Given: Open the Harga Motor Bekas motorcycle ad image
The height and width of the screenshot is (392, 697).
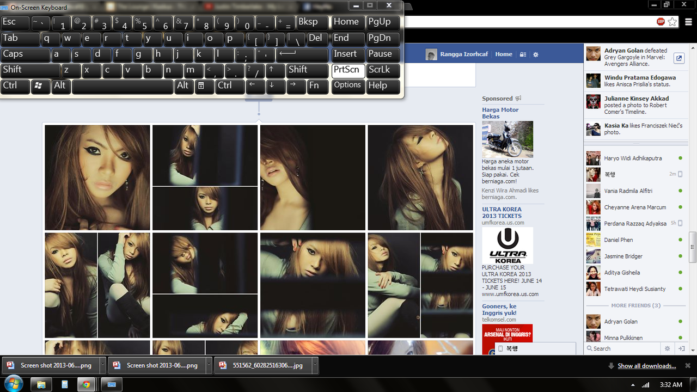Looking at the screenshot, I should coord(508,139).
